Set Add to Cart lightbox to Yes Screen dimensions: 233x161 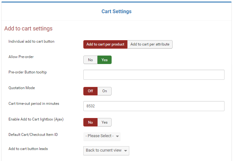pyautogui.click(x=104, y=122)
